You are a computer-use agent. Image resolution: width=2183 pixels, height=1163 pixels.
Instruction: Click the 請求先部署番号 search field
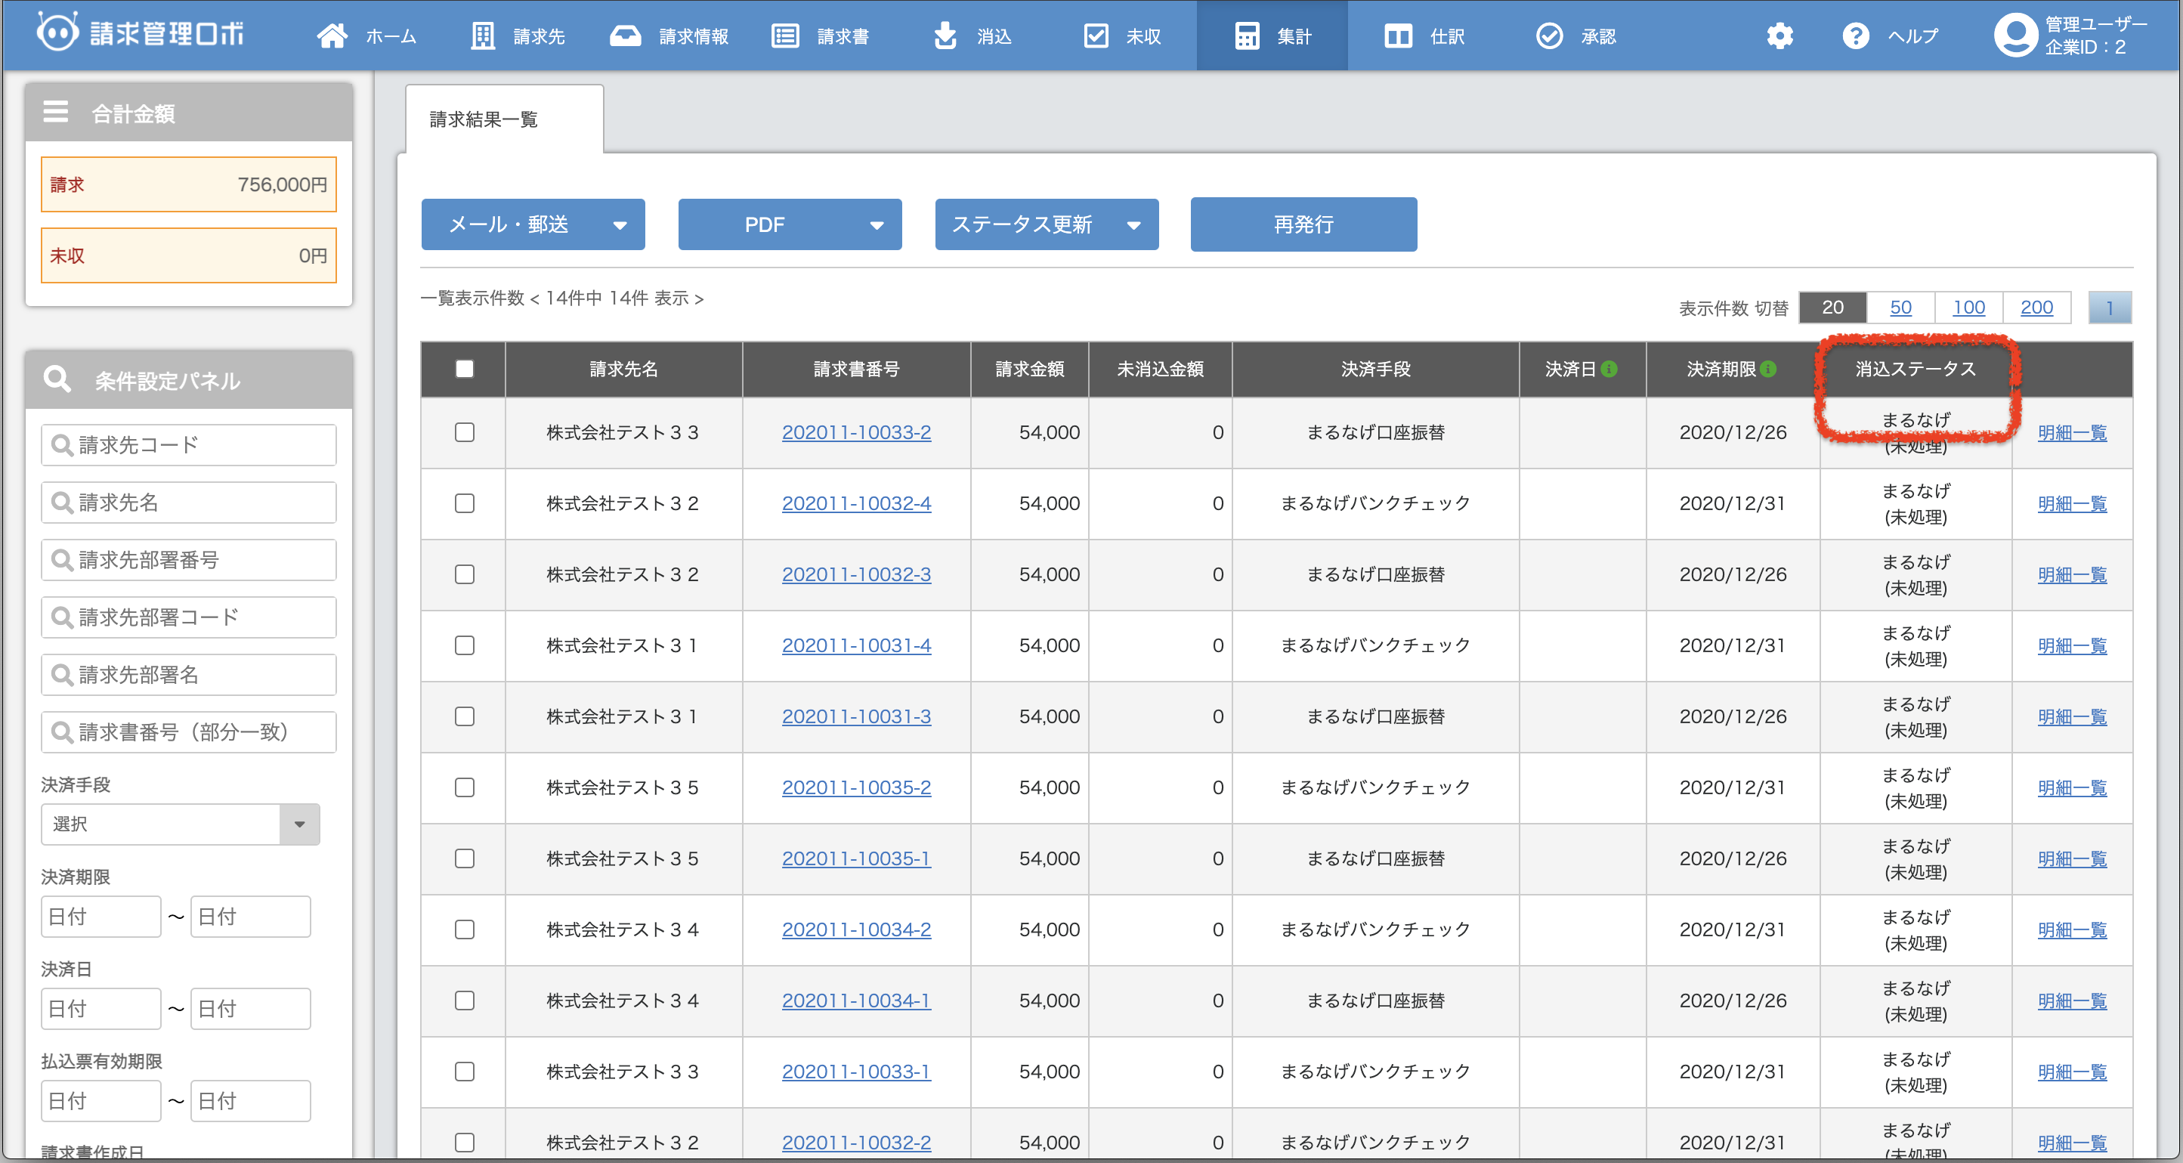click(188, 559)
